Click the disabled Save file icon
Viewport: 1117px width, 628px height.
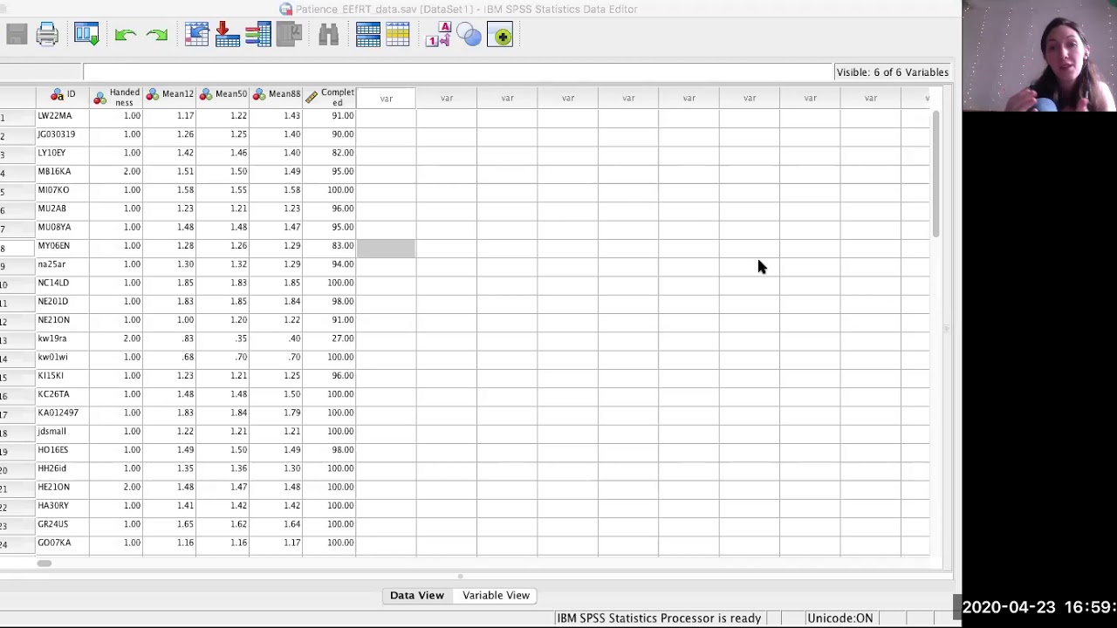(17, 35)
